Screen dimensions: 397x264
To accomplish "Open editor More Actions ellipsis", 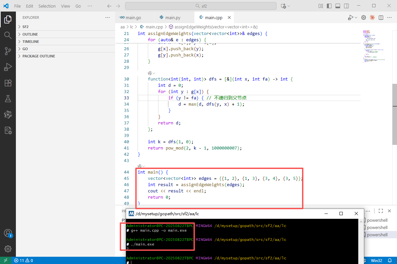I will click(x=389, y=17).
